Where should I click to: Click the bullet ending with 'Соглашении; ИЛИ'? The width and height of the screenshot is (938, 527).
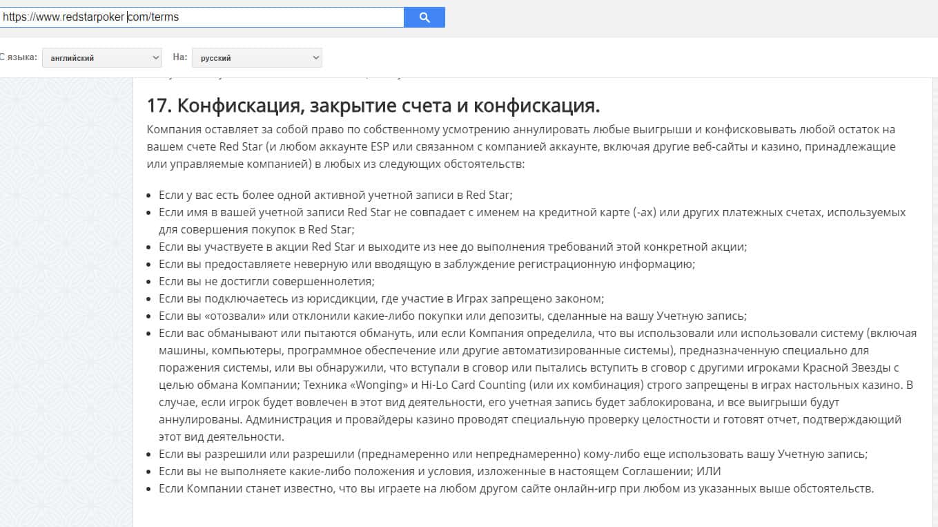(x=440, y=471)
